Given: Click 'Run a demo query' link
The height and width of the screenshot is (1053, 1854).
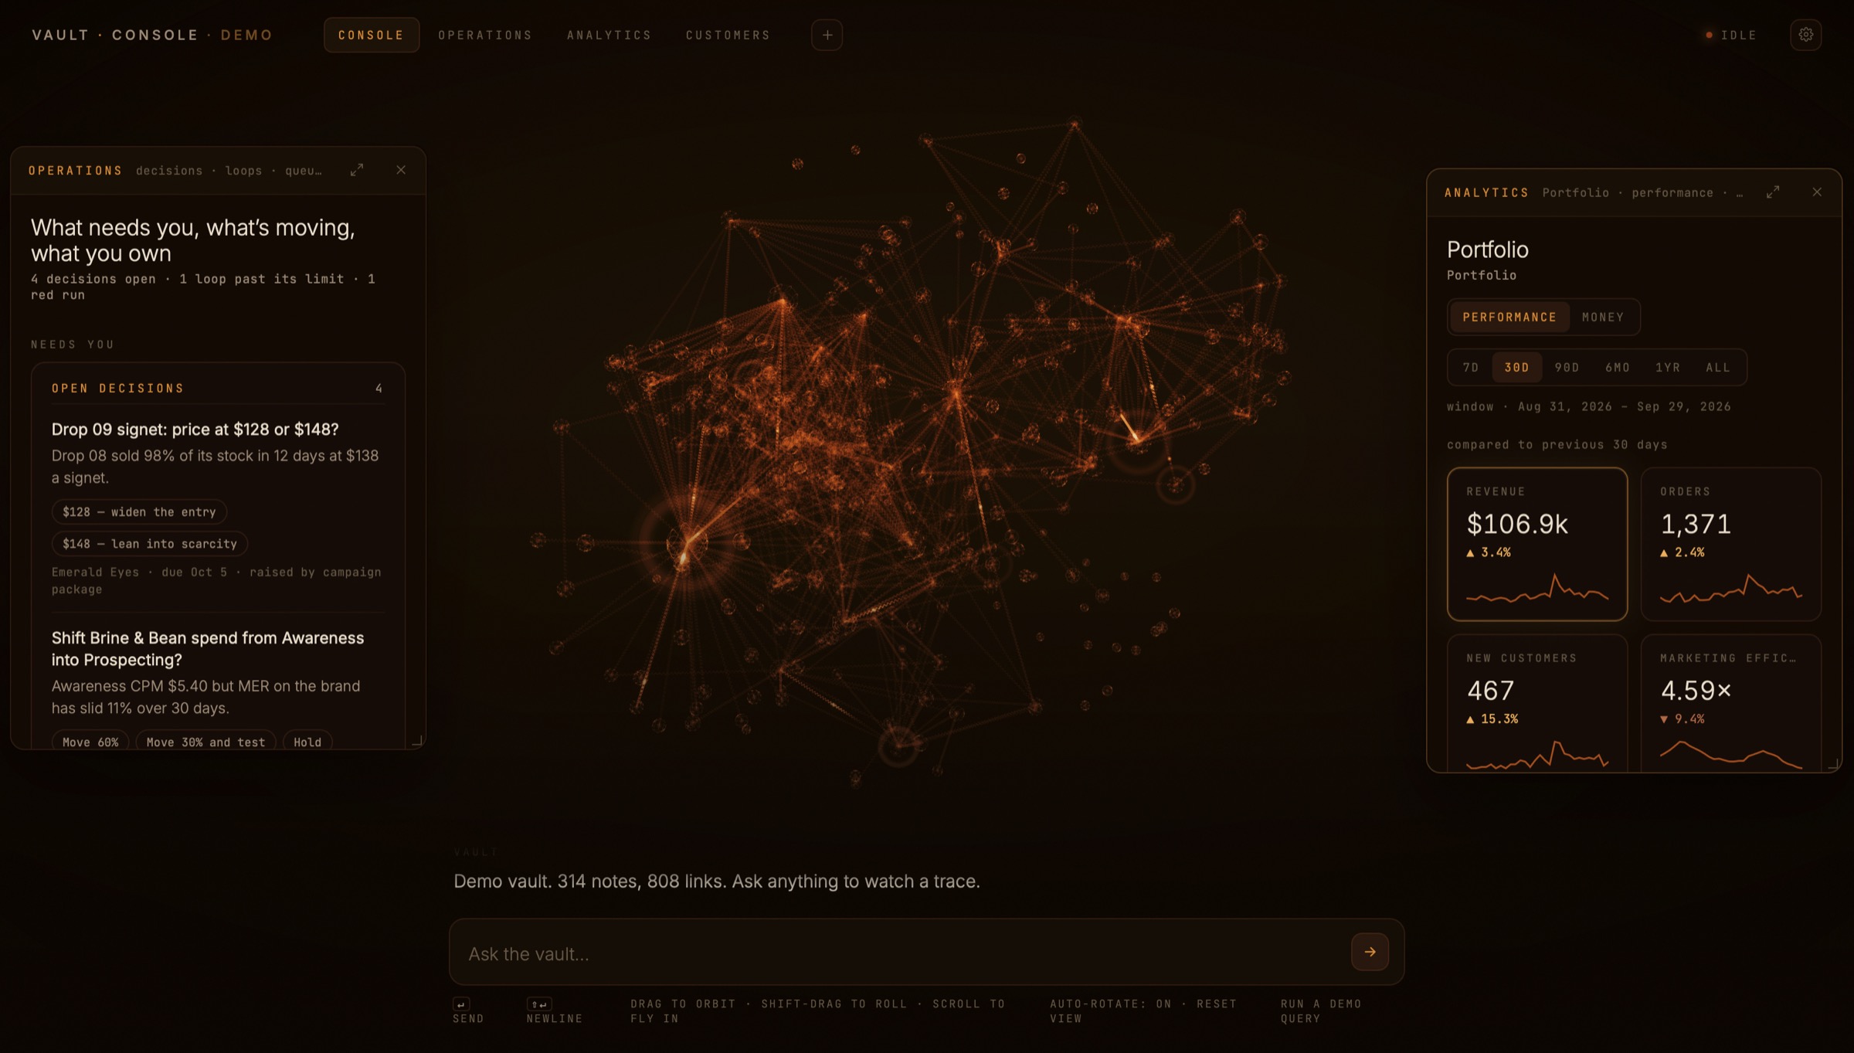Looking at the screenshot, I should click(1321, 1011).
